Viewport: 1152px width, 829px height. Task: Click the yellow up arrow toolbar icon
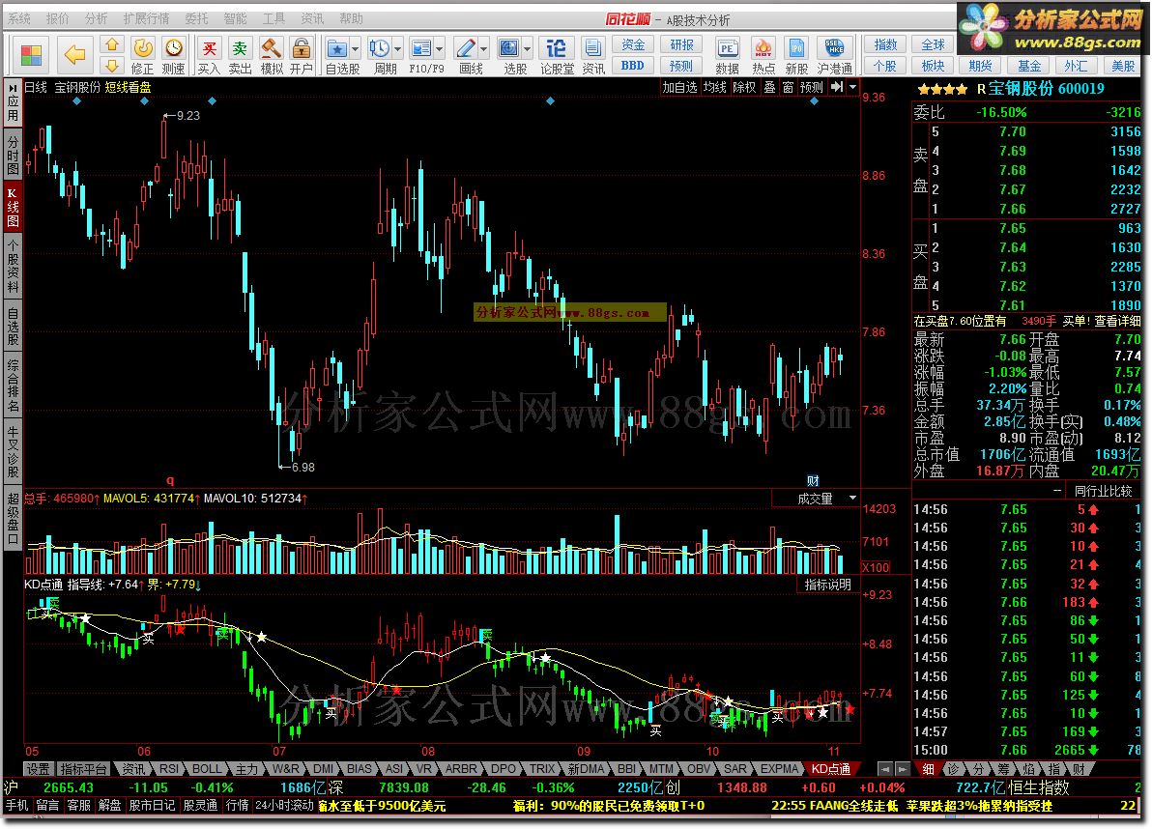pos(112,46)
